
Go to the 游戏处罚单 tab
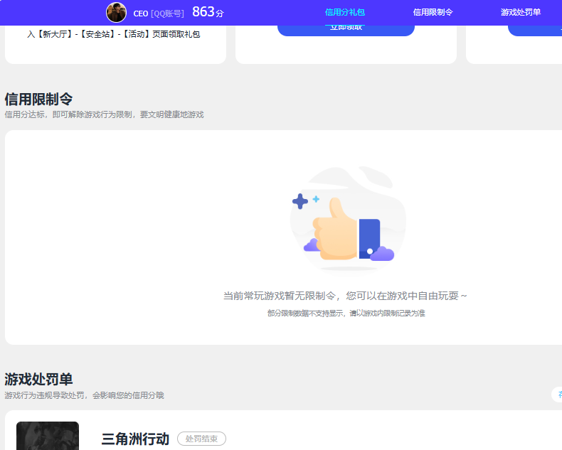pos(521,12)
